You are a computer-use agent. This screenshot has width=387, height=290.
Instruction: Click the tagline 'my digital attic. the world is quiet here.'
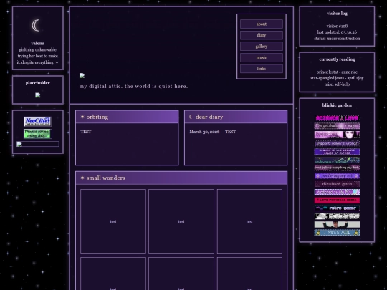click(x=133, y=87)
